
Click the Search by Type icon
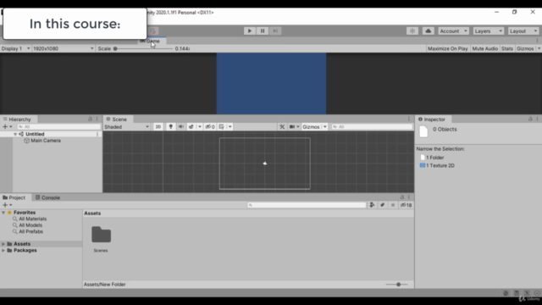pos(372,205)
